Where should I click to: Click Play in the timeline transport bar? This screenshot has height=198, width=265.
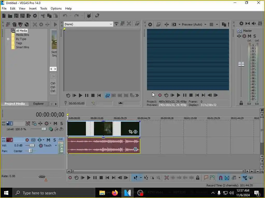click(89, 178)
